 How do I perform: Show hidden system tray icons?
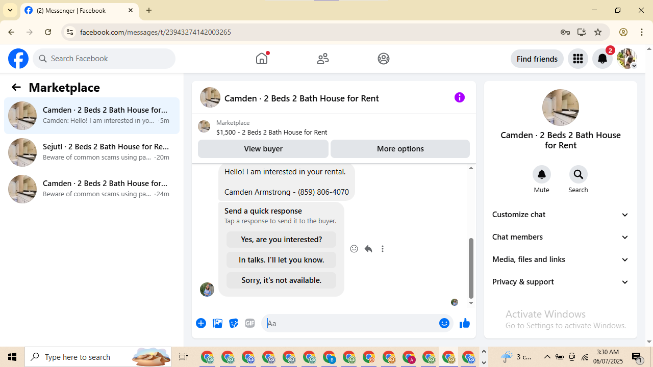pyautogui.click(x=547, y=357)
